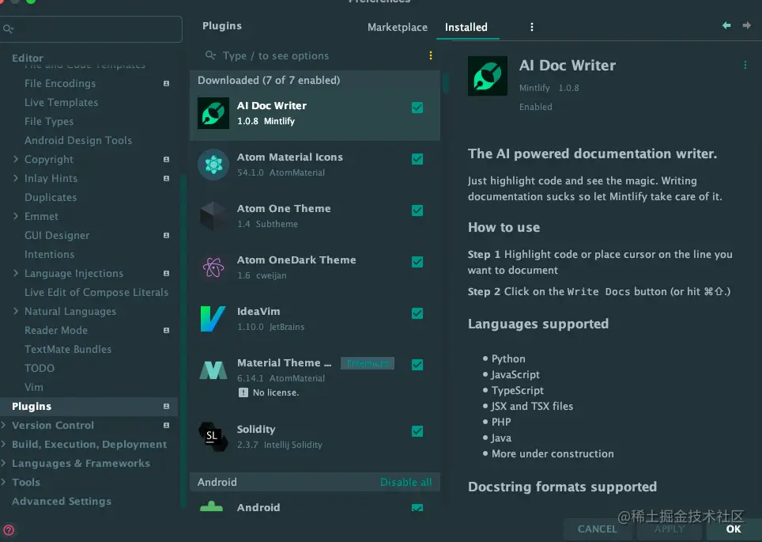The image size is (762, 542).
Task: Expand Natural Languages node
Action: point(16,311)
